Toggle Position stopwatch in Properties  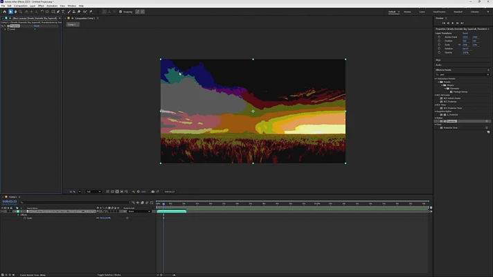pyautogui.click(x=439, y=41)
